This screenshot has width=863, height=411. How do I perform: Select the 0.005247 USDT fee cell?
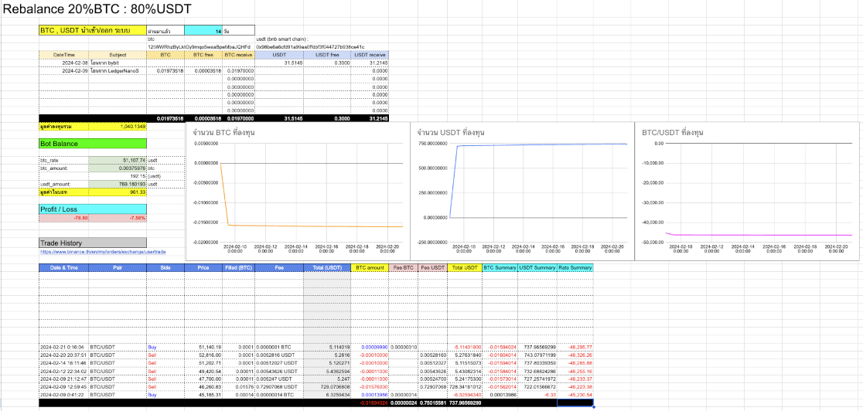(x=279, y=379)
